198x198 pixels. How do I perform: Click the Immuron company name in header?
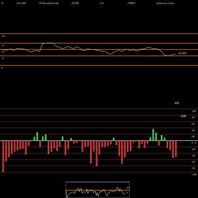click(165, 3)
